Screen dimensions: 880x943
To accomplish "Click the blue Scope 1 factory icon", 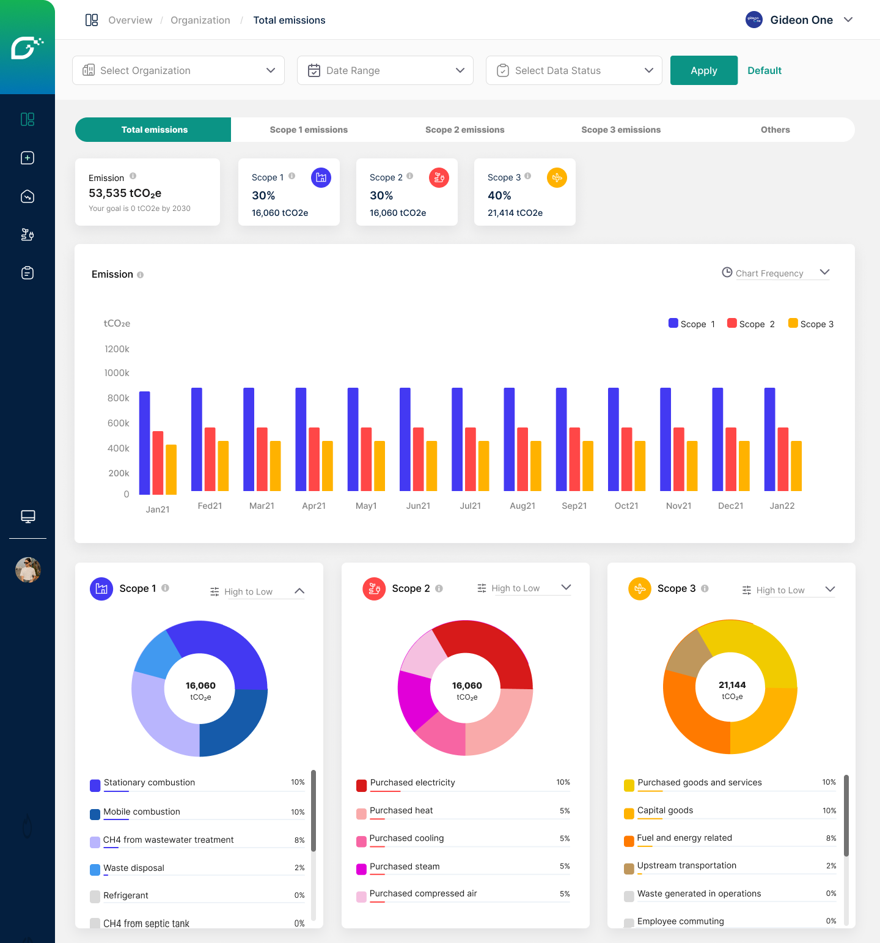I will 321,177.
